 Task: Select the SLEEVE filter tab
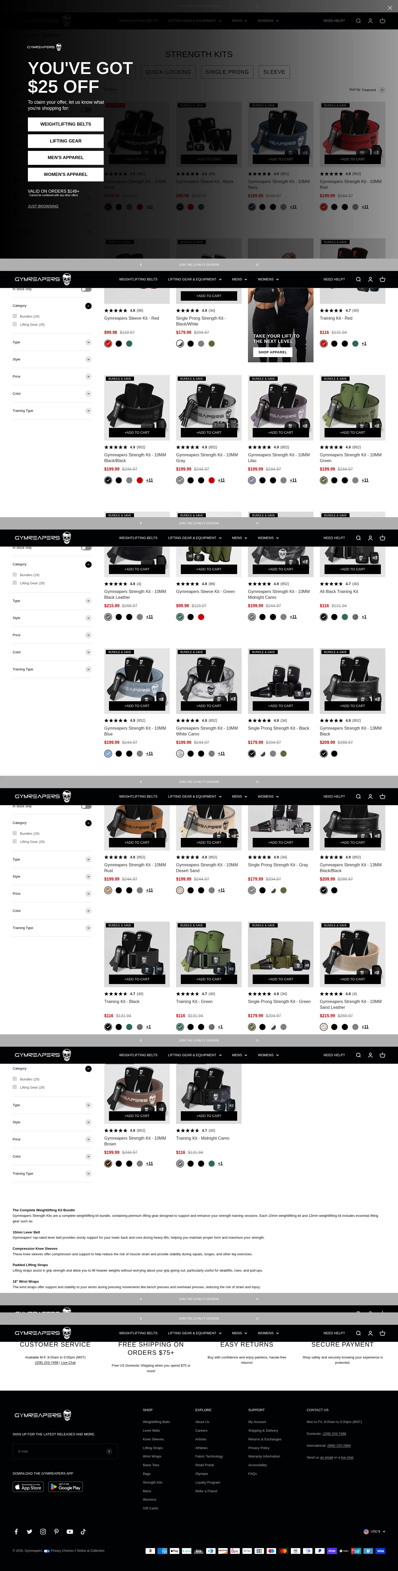tap(274, 72)
